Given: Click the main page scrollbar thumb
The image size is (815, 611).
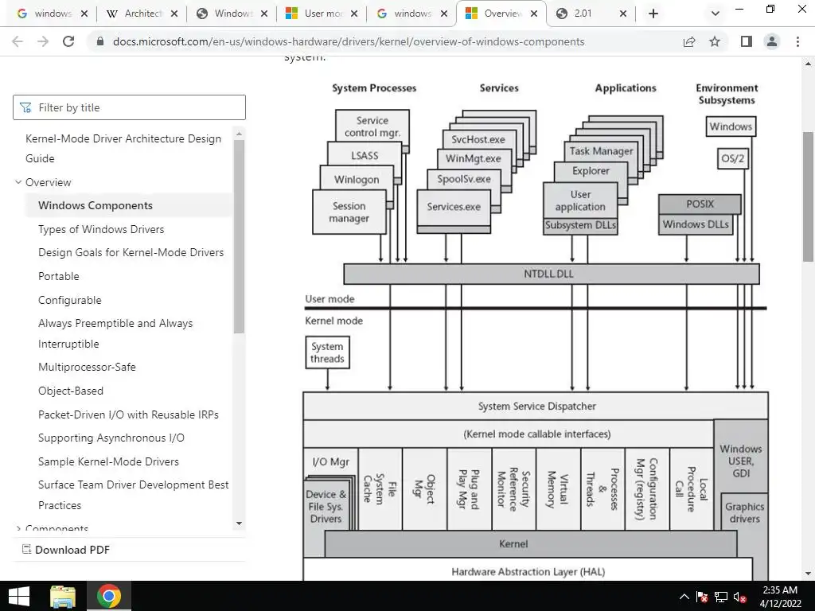Looking at the screenshot, I should point(809,197).
